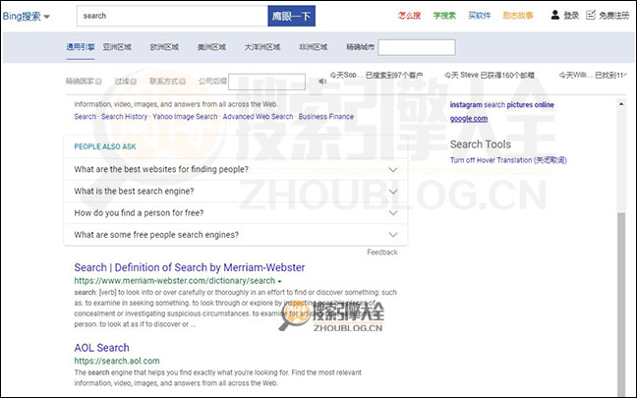Click the user login person icon

(555, 15)
